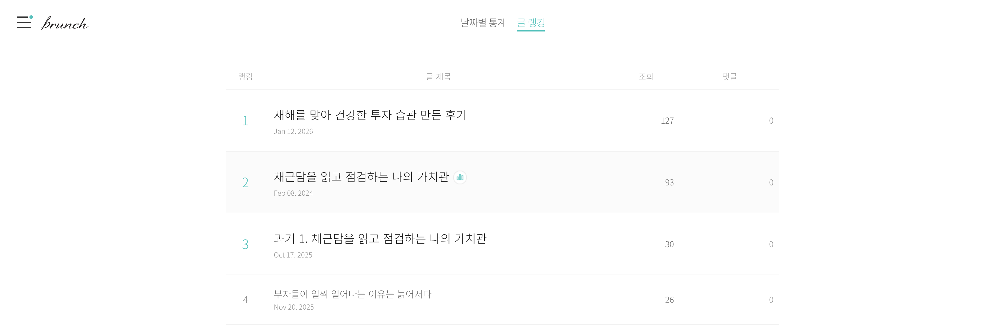Select ranking number 3

[245, 244]
